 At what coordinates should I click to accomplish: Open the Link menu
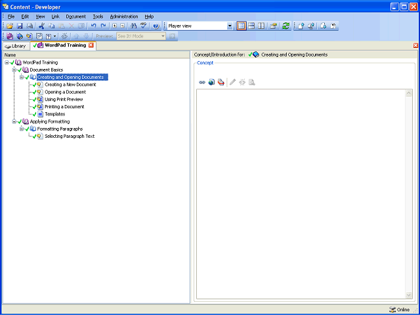pos(55,16)
